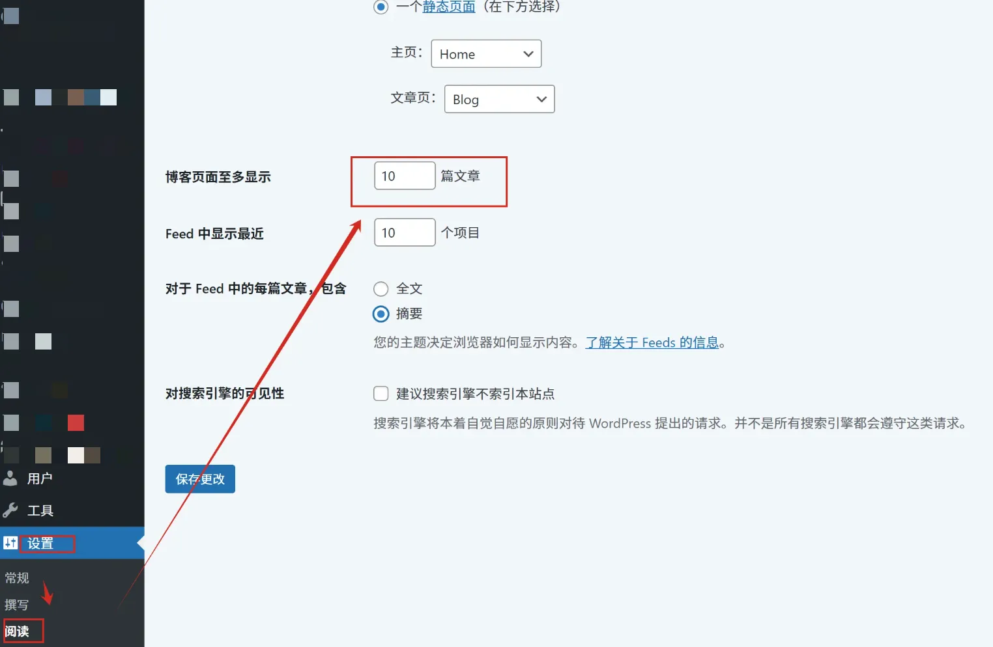
Task: Open the 用户 menu label in sidebar
Action: click(40, 478)
